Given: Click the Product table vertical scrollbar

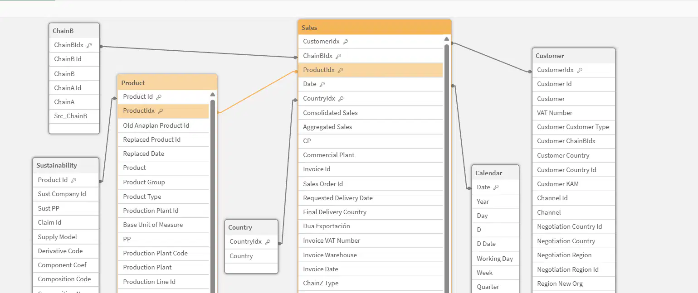Looking at the screenshot, I should tap(213, 196).
